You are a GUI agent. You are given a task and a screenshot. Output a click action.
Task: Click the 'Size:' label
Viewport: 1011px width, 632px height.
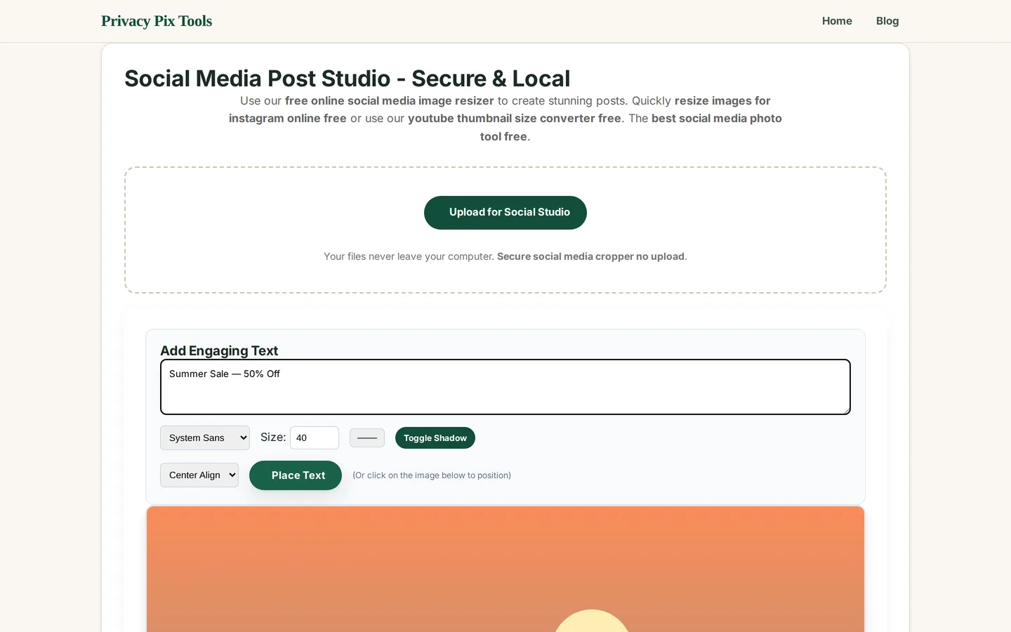[273, 437]
